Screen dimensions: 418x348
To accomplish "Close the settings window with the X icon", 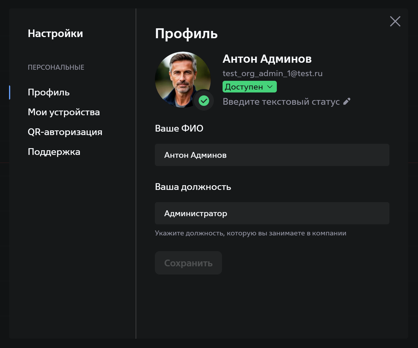I will tap(395, 21).
